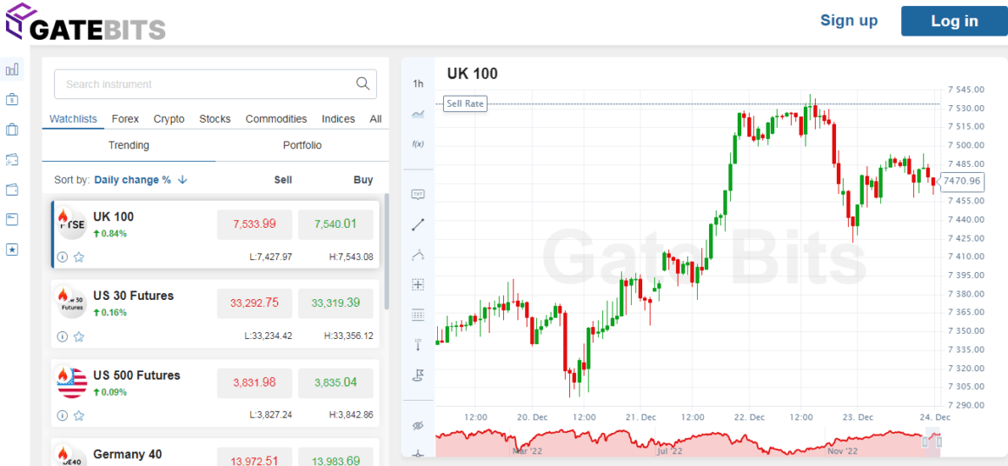
Task: Open the chart type selector
Action: click(x=418, y=114)
